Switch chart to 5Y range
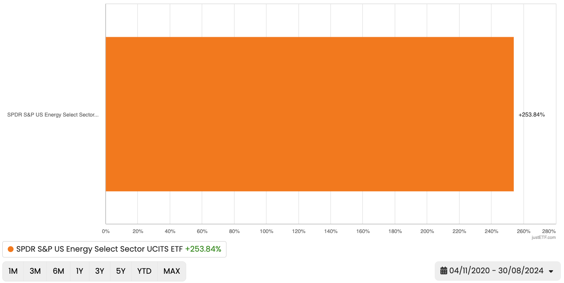The width and height of the screenshot is (564, 283). 121,271
